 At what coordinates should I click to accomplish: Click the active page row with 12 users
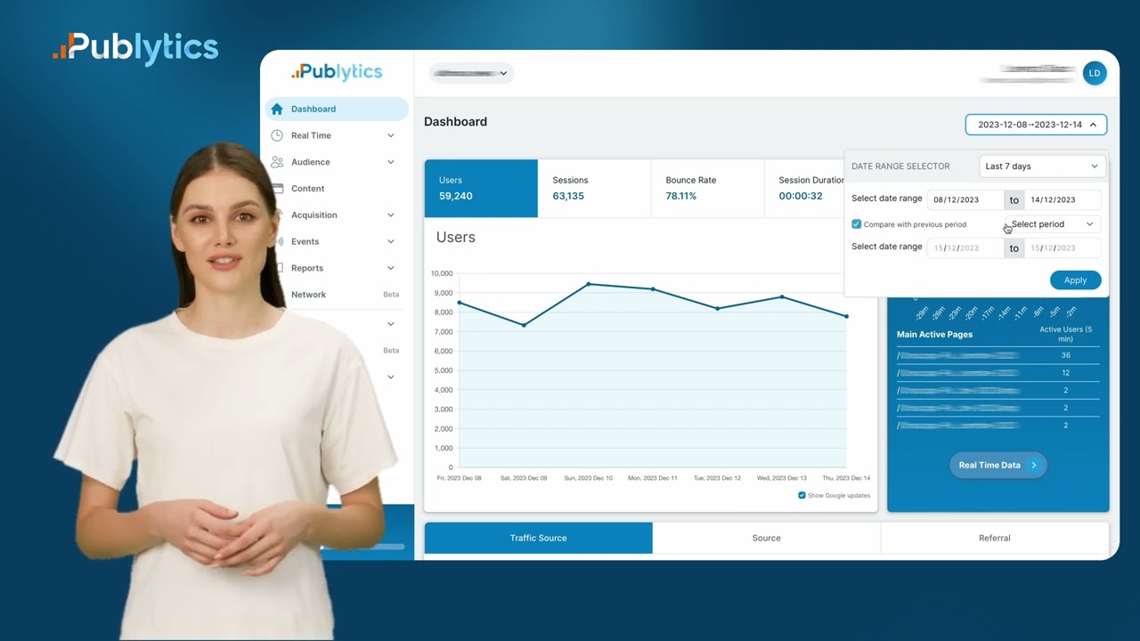[x=997, y=373]
